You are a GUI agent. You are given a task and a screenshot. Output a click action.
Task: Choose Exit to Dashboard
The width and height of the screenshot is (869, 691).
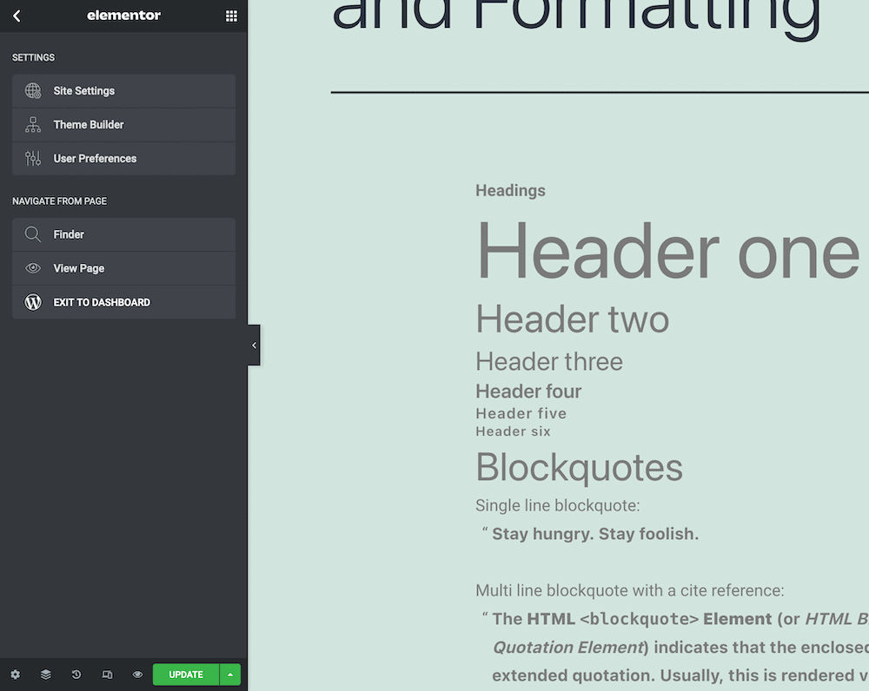pyautogui.click(x=123, y=302)
